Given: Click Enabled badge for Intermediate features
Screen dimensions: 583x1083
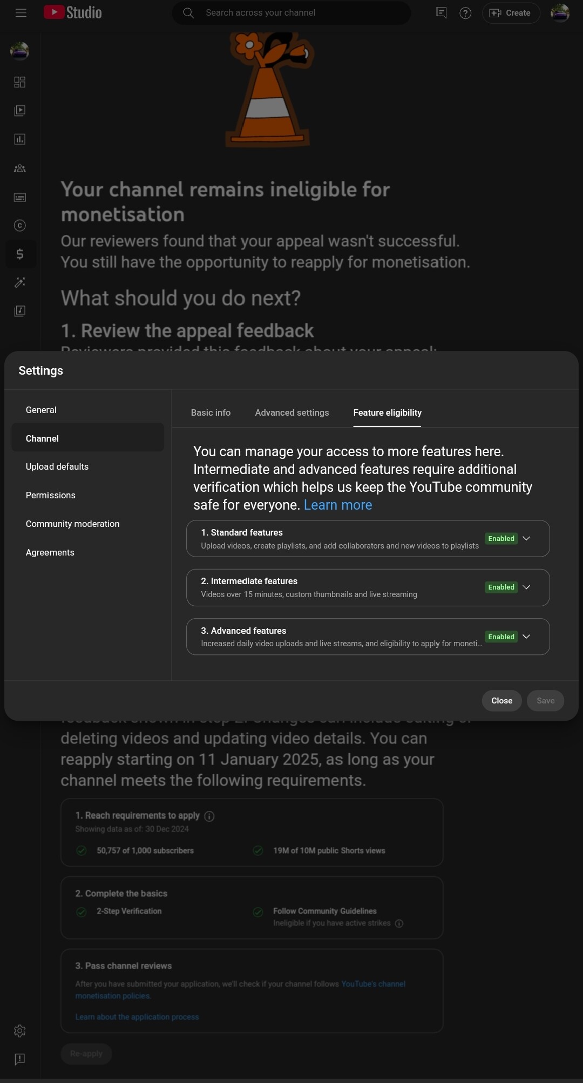Looking at the screenshot, I should pos(501,587).
